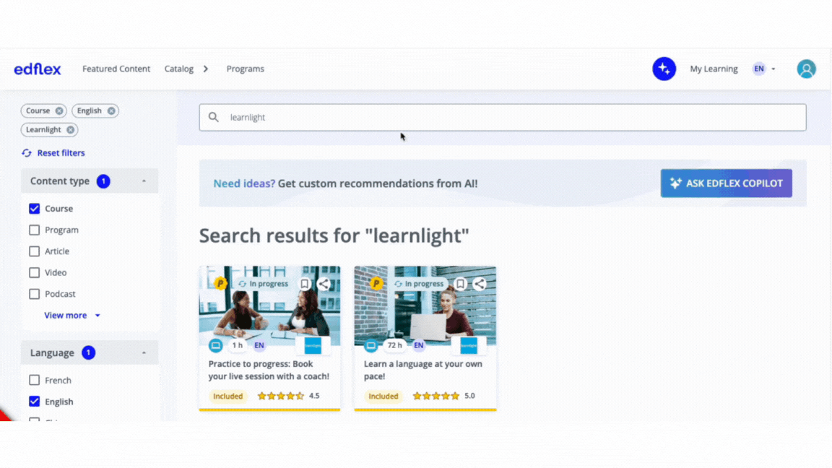Bookmark the Practice to progress course
Screen dimensions: 832x468
(x=305, y=284)
